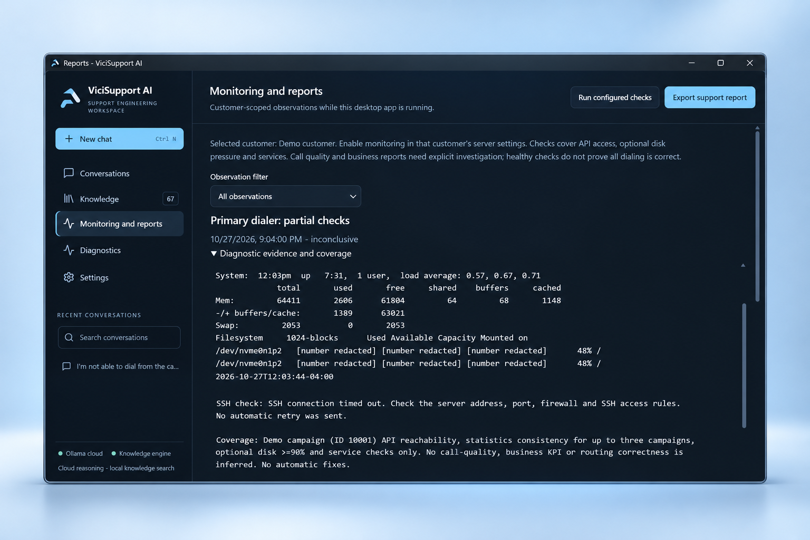Click the log timestamp "2026-10-27T12:03:44-04:00"
The width and height of the screenshot is (810, 540).
(x=275, y=377)
